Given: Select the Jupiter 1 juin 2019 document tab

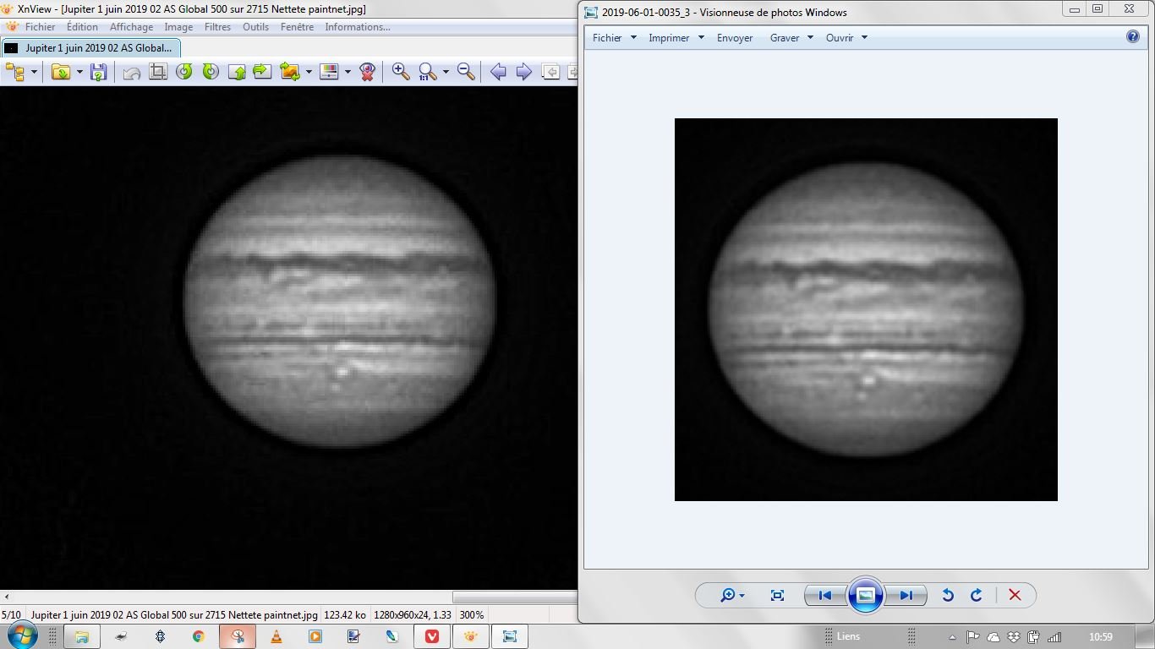Looking at the screenshot, I should click(90, 48).
